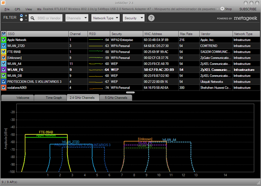Screen dimensions: 261x186
Task: Sort by the RSSI column header
Action: (99, 34)
